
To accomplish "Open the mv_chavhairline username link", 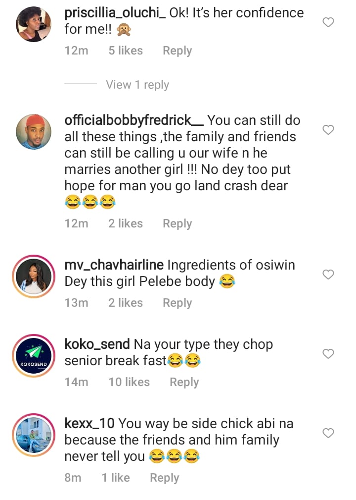I will click(x=114, y=265).
